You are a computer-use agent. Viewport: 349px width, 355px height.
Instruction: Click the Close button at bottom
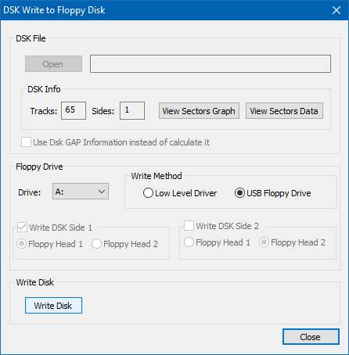pos(311,337)
